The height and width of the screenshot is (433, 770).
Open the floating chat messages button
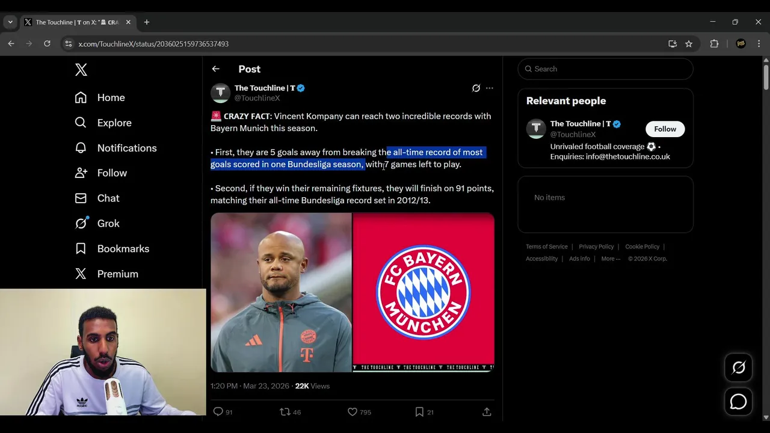[739, 402]
